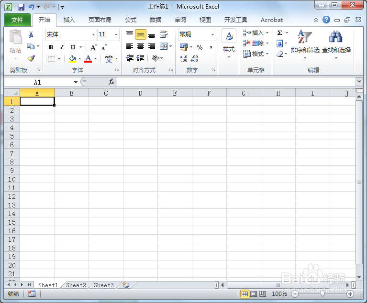Click the Fill down arrow icon

280,43
